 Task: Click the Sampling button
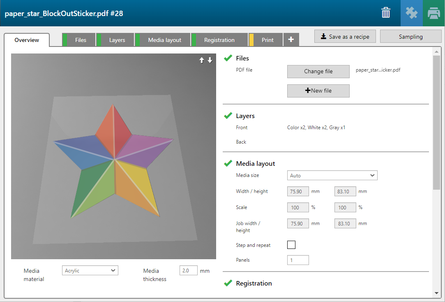click(x=410, y=37)
